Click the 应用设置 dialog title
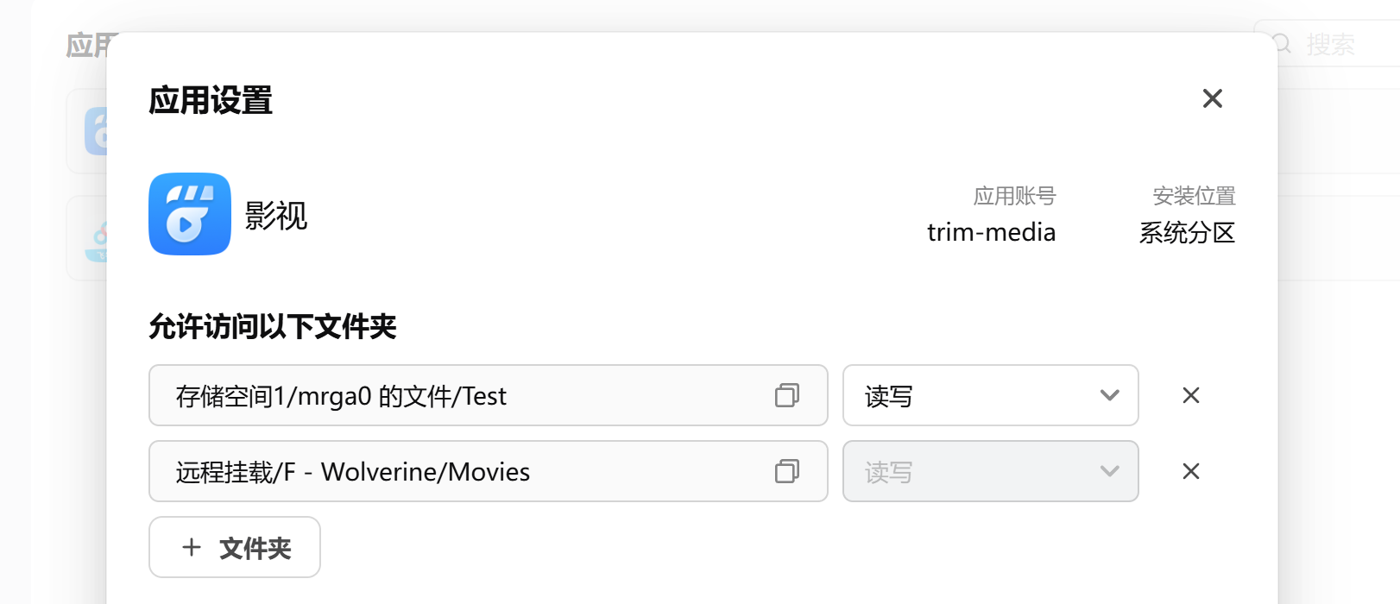This screenshot has height=604, width=1400. tap(211, 100)
